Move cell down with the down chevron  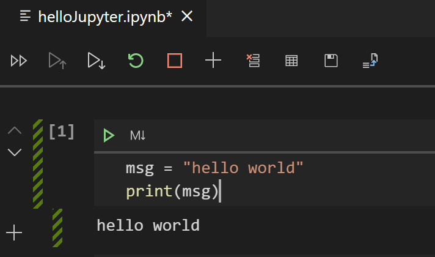click(x=14, y=152)
